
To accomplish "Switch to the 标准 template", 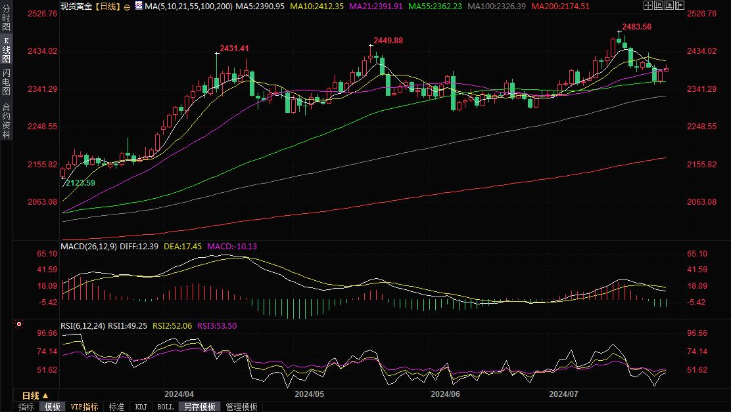I will pos(116,407).
